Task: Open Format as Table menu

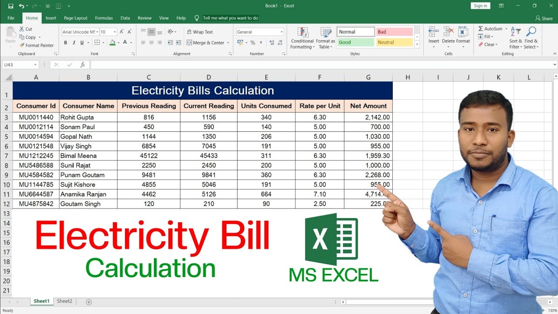Action: [326, 38]
